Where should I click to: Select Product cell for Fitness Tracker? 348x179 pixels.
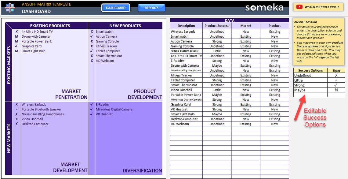click(x=274, y=75)
